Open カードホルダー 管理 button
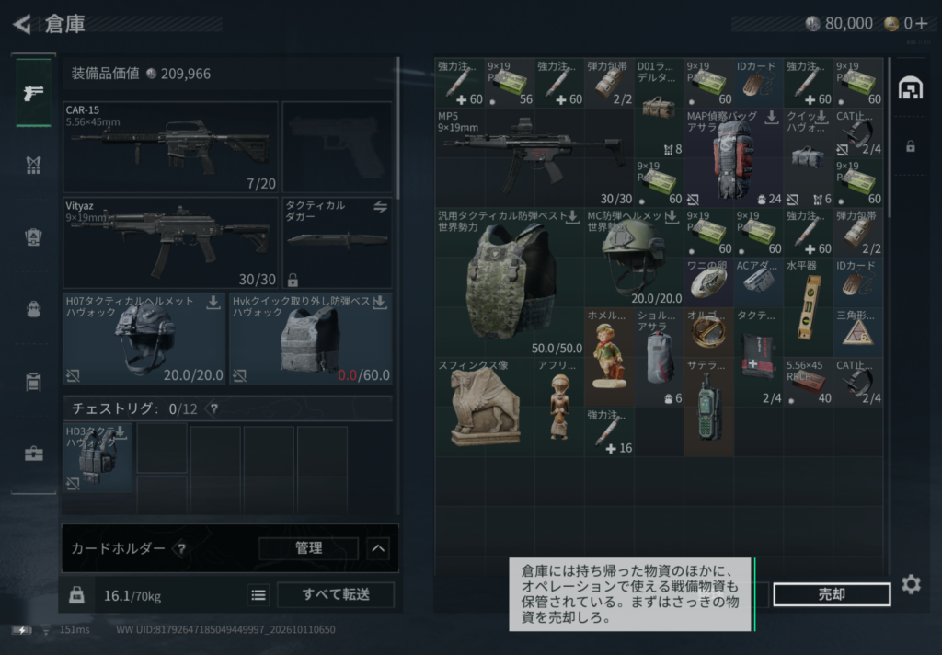Screen dimensions: 942x655 [x=309, y=548]
